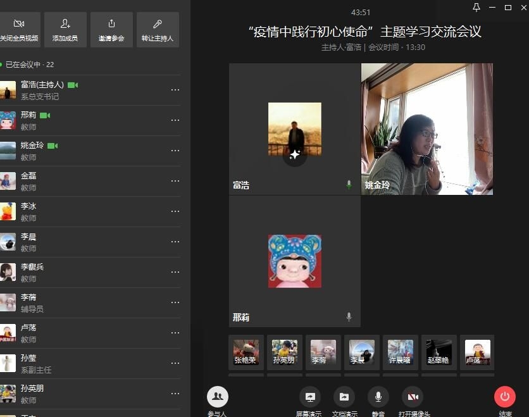Image resolution: width=529 pixels, height=417 pixels.
Task: Click 李冰 Winnie avatar in participant list
Action: tap(8, 211)
